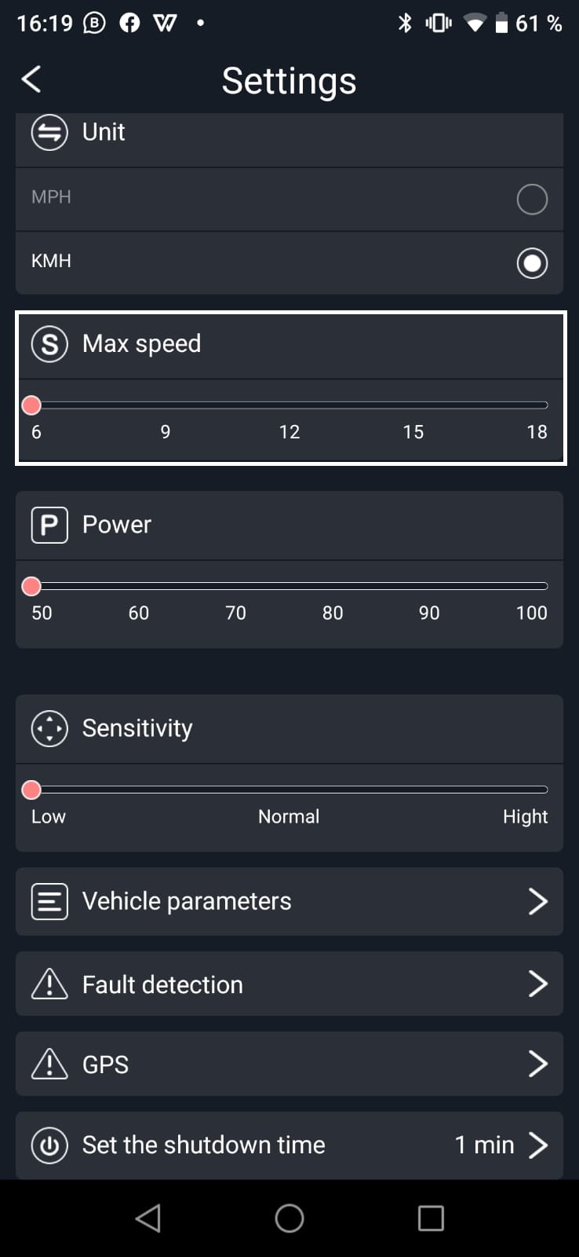Tap the Power P icon
This screenshot has height=1257, width=579.
point(49,525)
